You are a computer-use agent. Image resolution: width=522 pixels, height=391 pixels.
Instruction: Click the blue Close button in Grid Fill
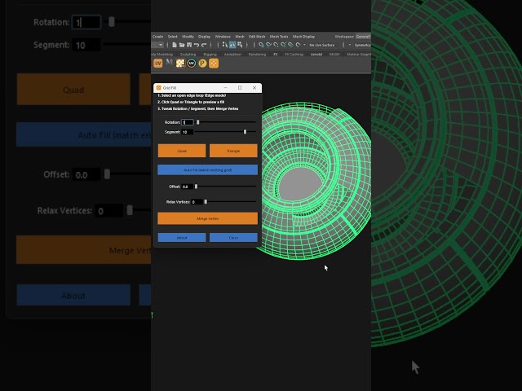pos(233,237)
